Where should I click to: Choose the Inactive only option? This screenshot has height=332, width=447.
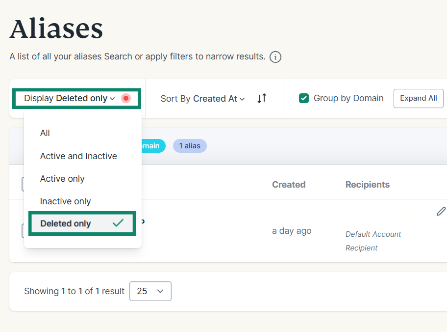pyautogui.click(x=65, y=201)
